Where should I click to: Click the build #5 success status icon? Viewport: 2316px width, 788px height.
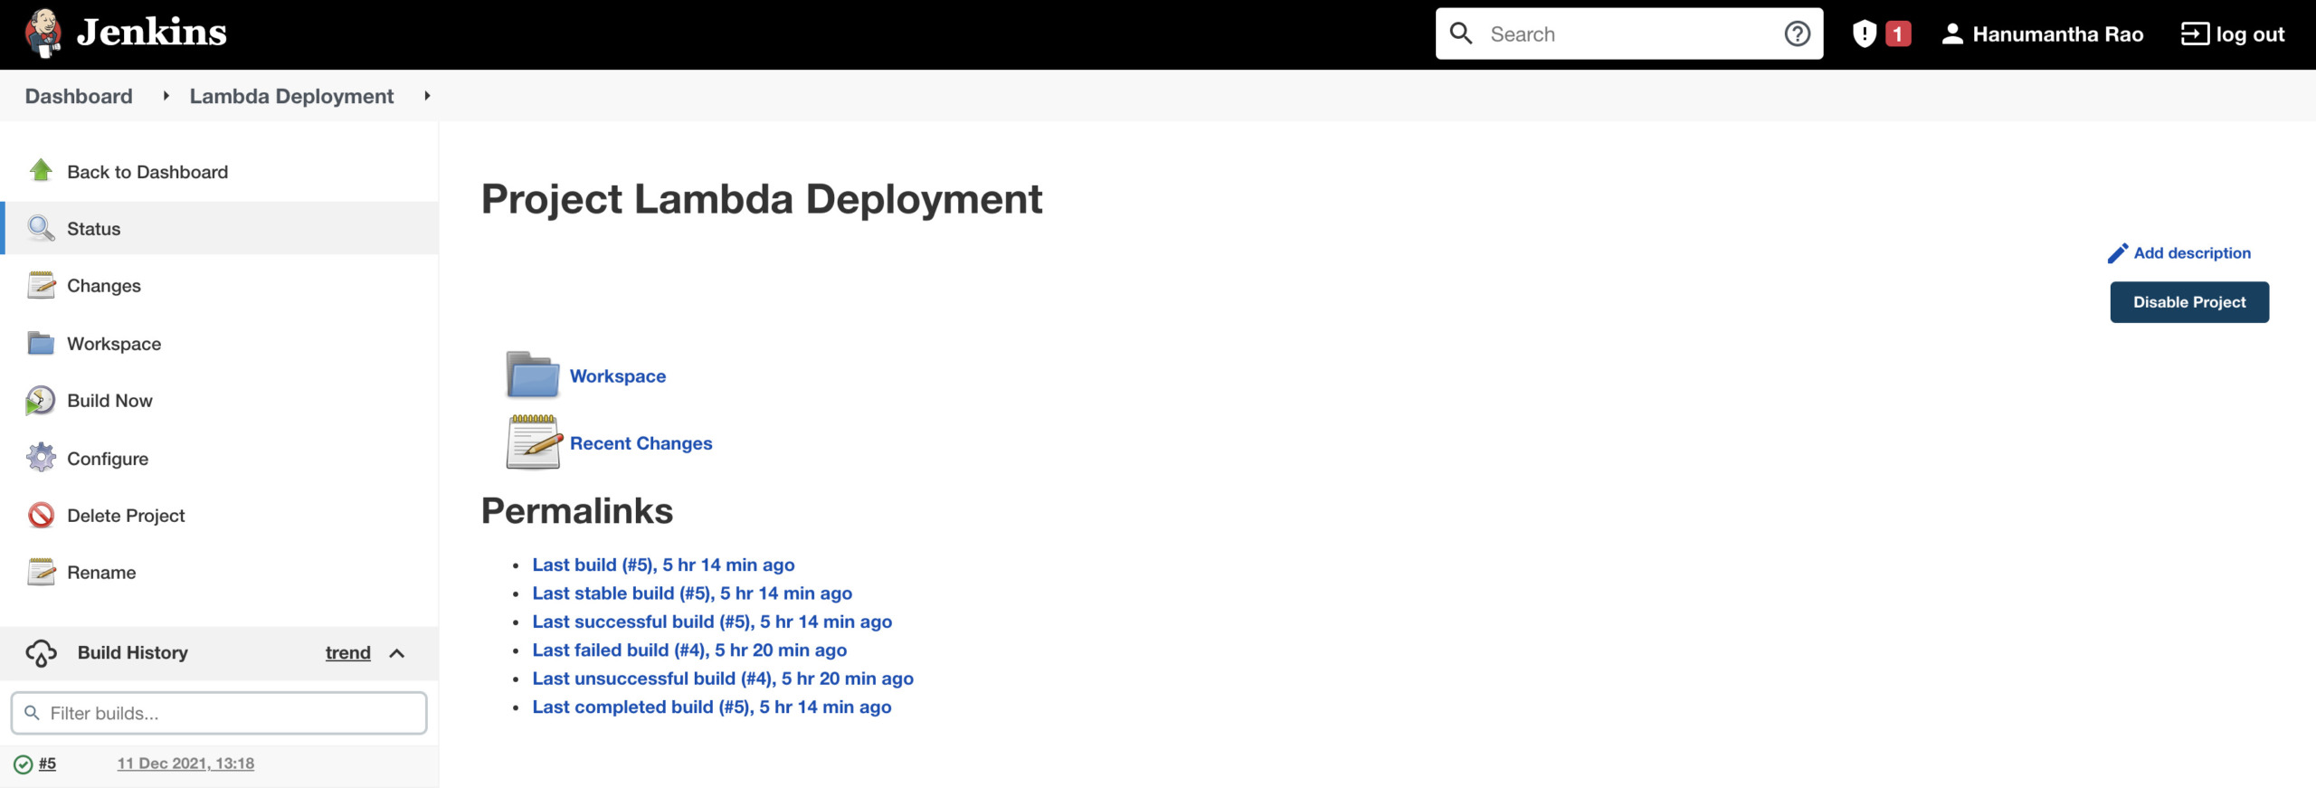24,764
